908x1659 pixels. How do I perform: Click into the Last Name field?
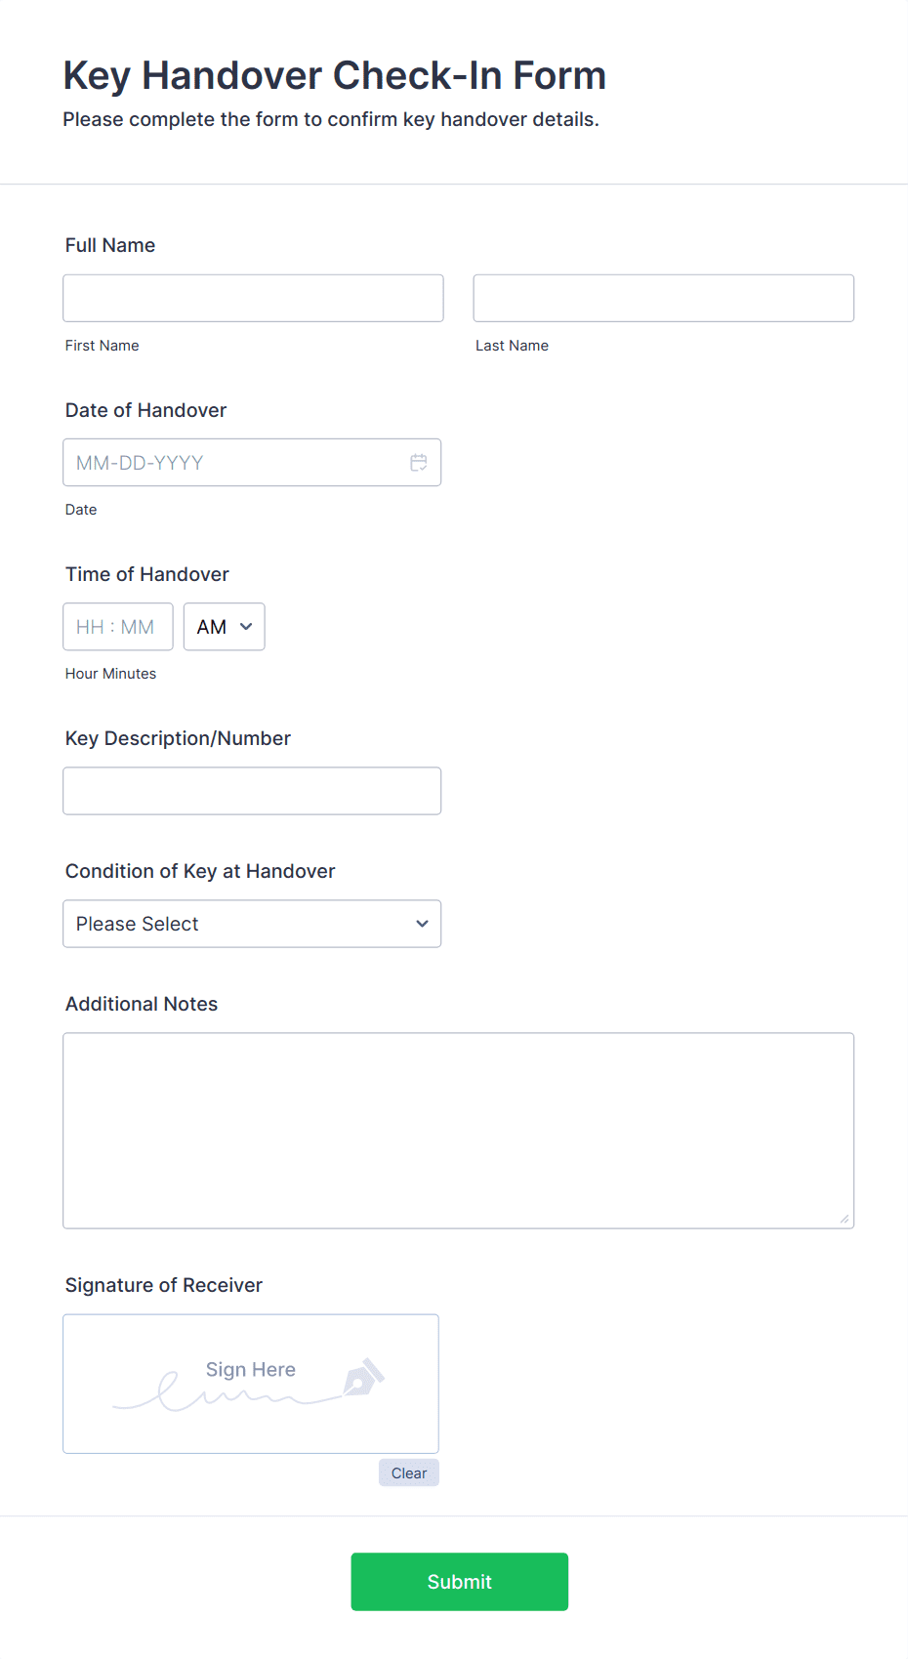pyautogui.click(x=663, y=299)
